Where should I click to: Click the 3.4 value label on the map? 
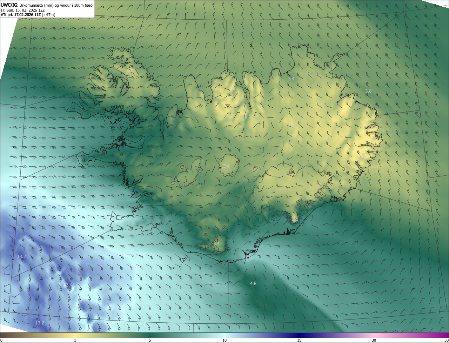click(291, 79)
